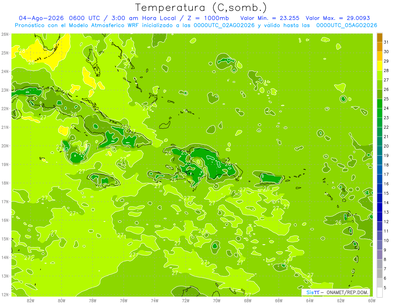The height and width of the screenshot is (305, 395).
Task: Select the "20N" latitude label
Action: 5,146
